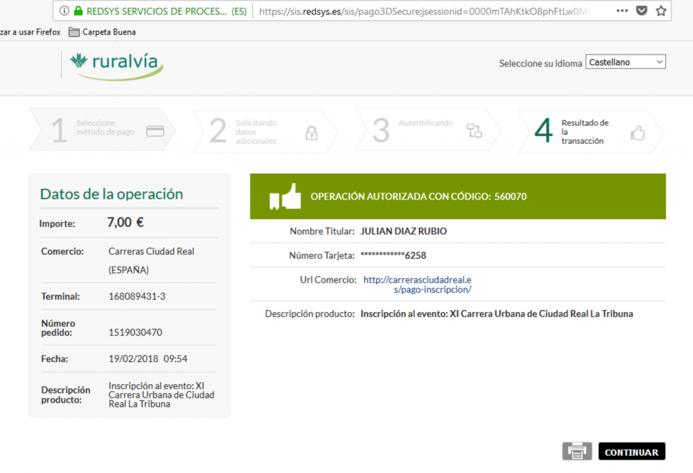Save page to Pocket icon

tap(641, 11)
